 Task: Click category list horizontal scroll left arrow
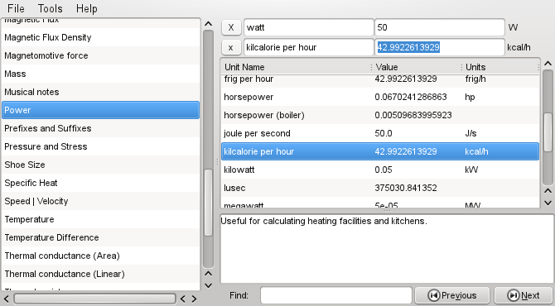point(6,299)
